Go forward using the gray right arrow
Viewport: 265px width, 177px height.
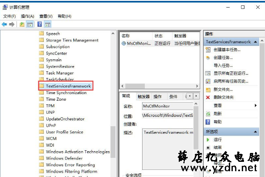12,25
